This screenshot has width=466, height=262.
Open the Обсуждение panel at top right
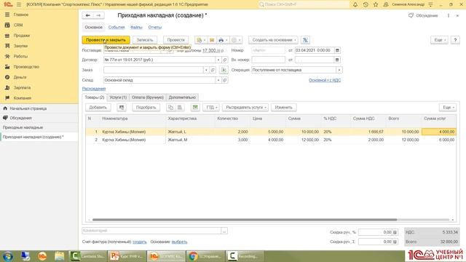pyautogui.click(x=423, y=15)
